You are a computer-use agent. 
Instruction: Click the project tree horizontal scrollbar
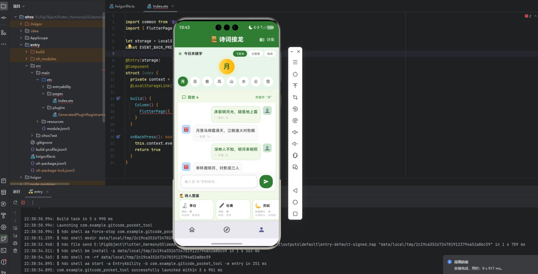click(40, 184)
